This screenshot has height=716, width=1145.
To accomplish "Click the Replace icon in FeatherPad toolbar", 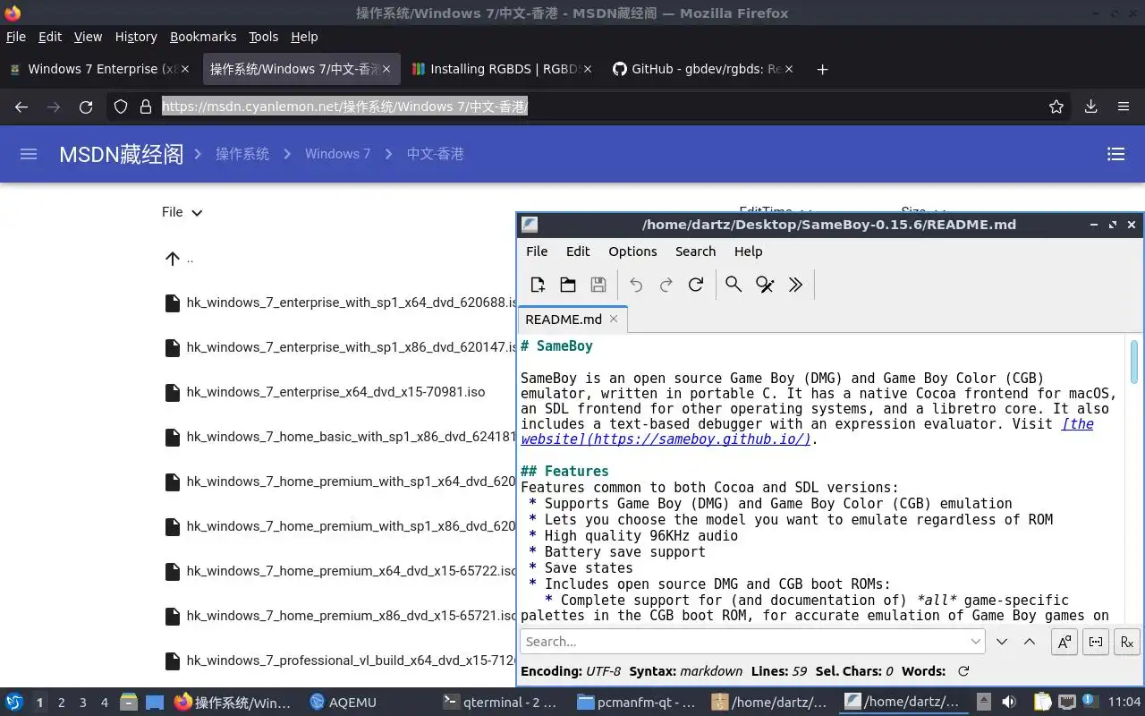I will click(x=765, y=285).
